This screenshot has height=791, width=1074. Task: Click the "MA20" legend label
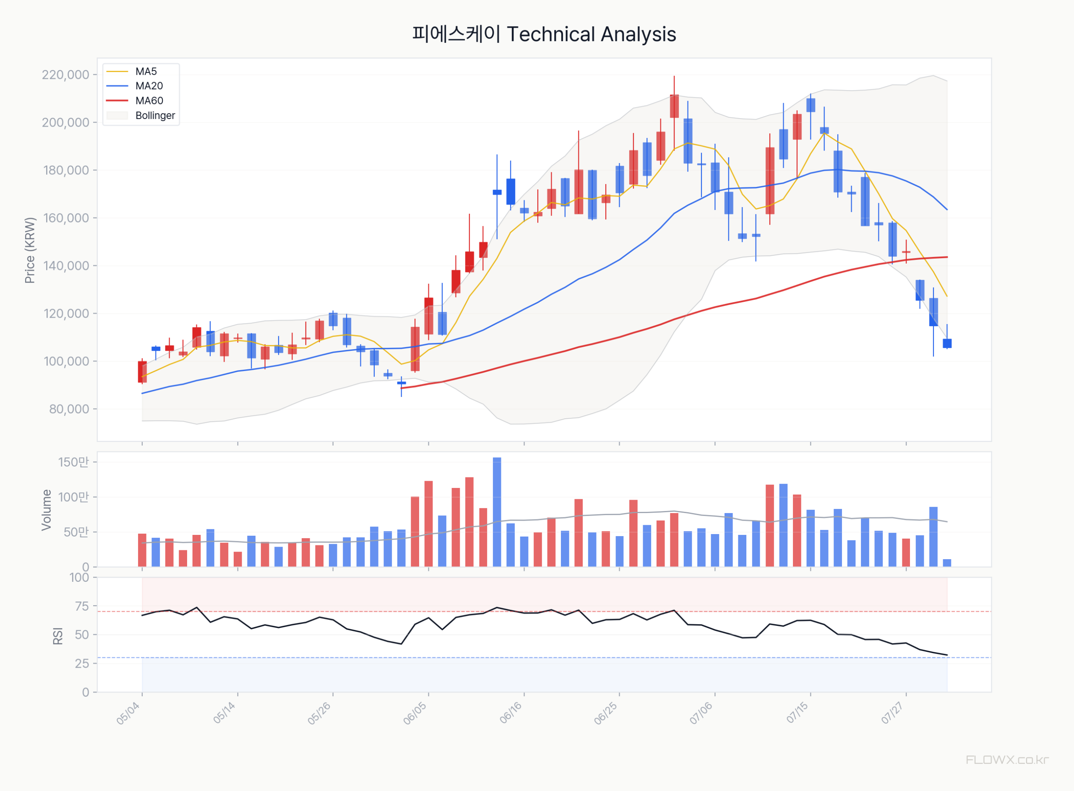click(x=149, y=86)
